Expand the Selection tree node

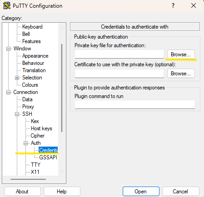pyautogui.click(x=17, y=78)
